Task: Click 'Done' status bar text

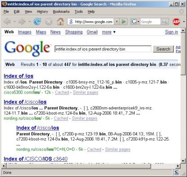Action: click(x=7, y=173)
